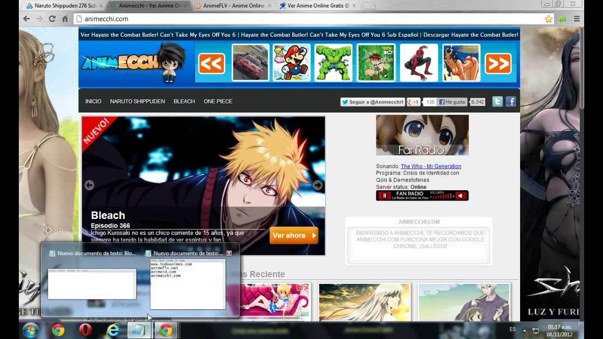Click the Episodio 366 text
This screenshot has height=339, width=603.
110,226
